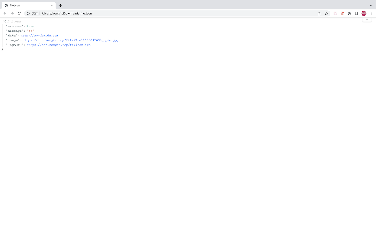Click the true value
Viewport: 376px width, 235px height.
30,26
